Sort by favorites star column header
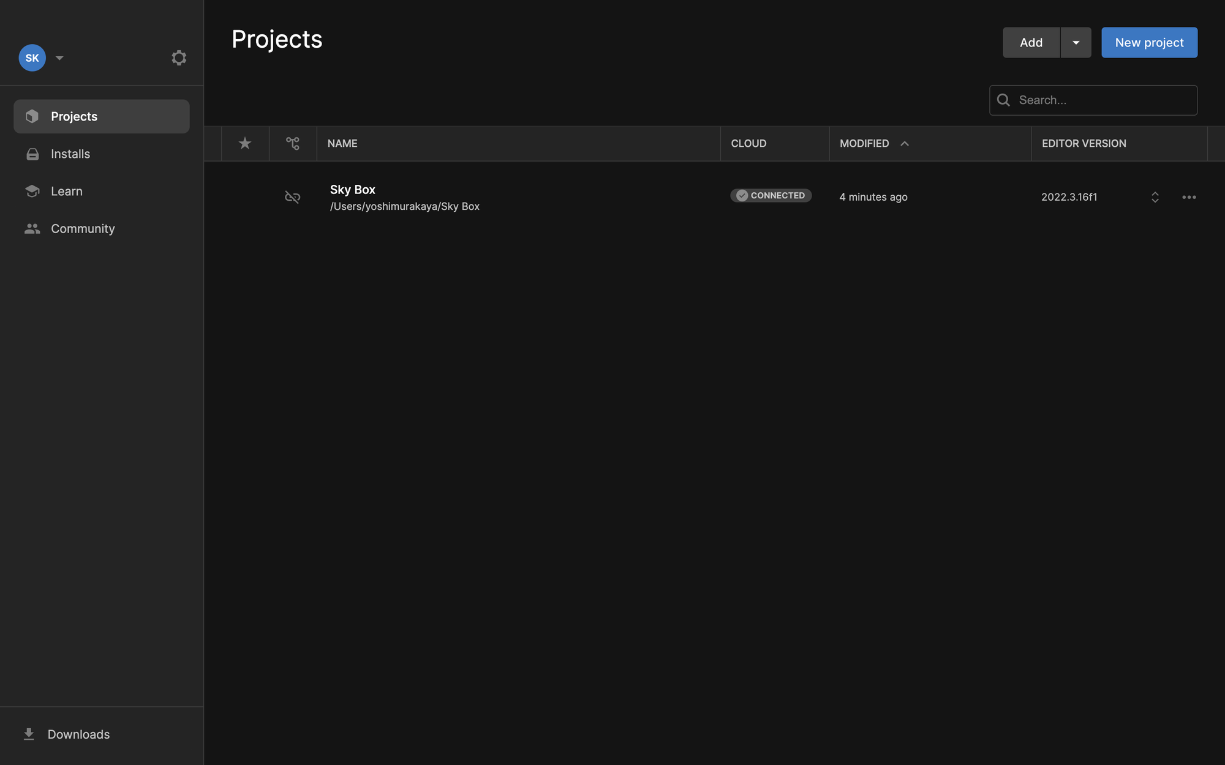 coord(245,143)
